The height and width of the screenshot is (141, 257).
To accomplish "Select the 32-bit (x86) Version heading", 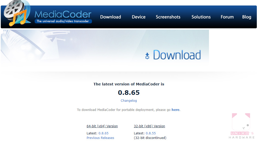I will point(149,126).
